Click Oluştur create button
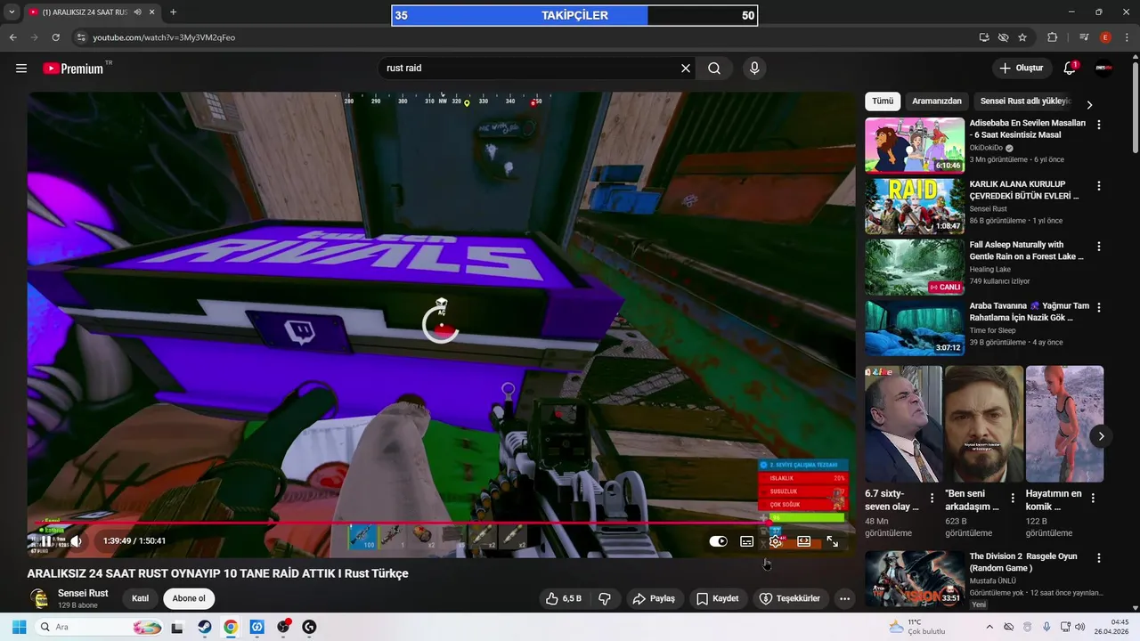The width and height of the screenshot is (1140, 641). [x=1022, y=69]
